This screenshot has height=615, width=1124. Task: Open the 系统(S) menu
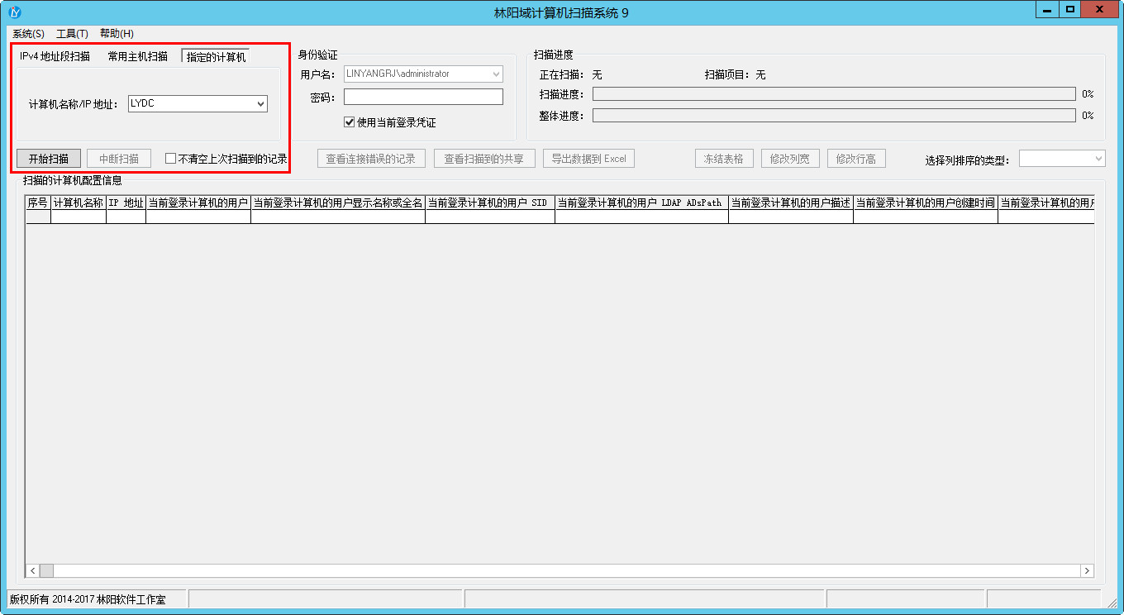click(28, 34)
